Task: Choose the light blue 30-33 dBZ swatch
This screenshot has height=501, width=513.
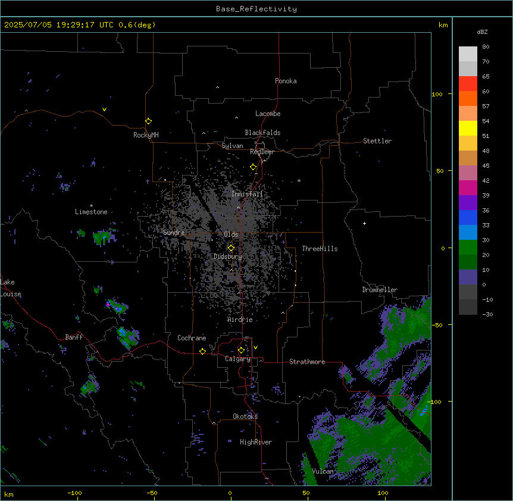Action: [x=468, y=233]
